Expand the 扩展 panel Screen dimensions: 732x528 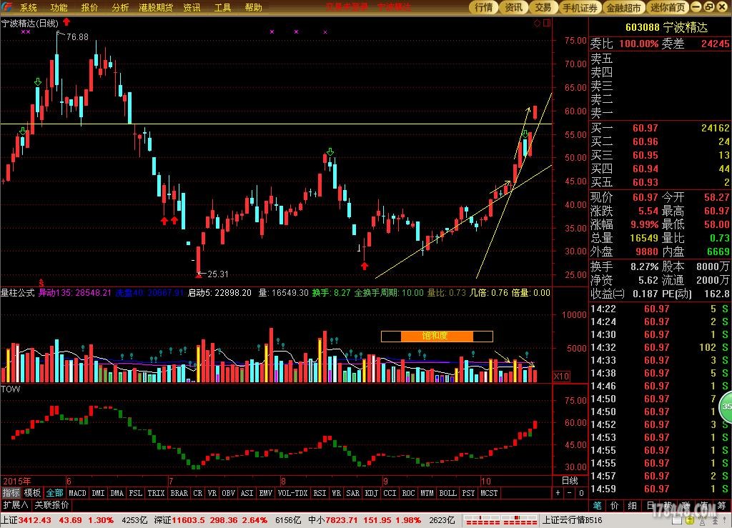pos(14,504)
